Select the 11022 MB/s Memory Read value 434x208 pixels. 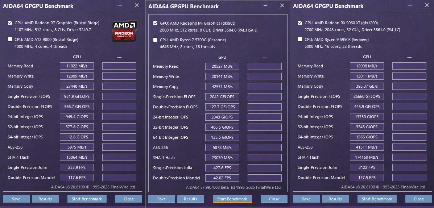coord(77,66)
